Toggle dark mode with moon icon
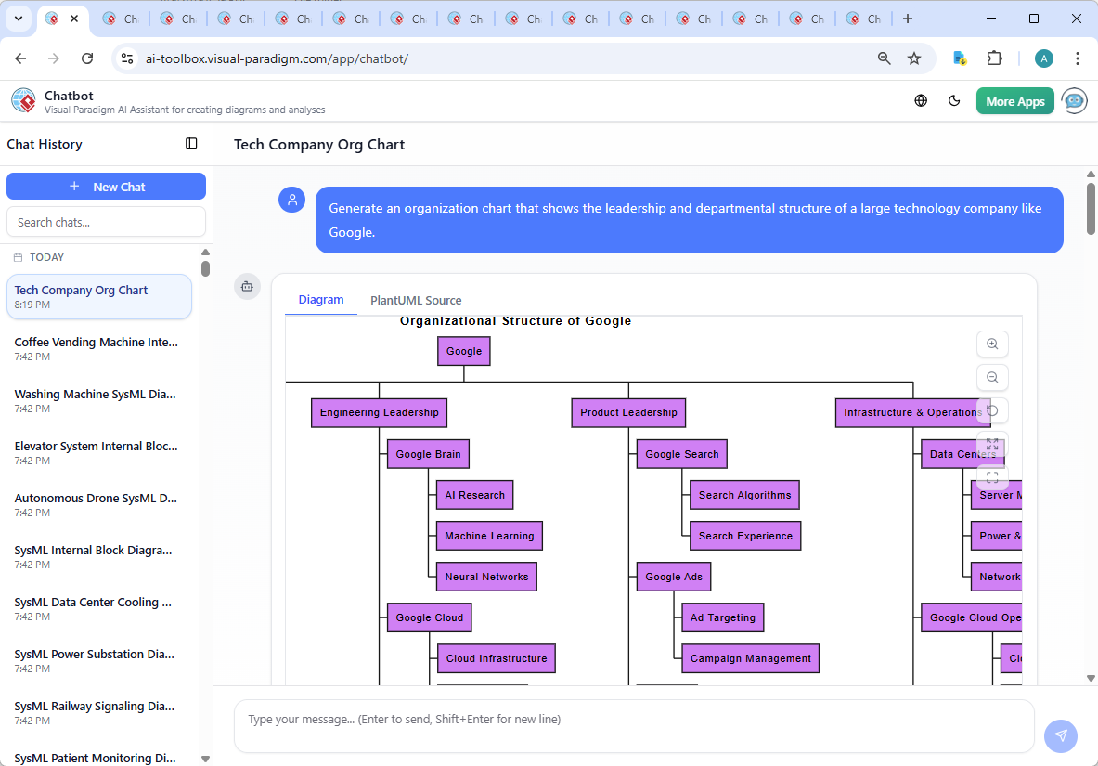The height and width of the screenshot is (766, 1098). (954, 101)
